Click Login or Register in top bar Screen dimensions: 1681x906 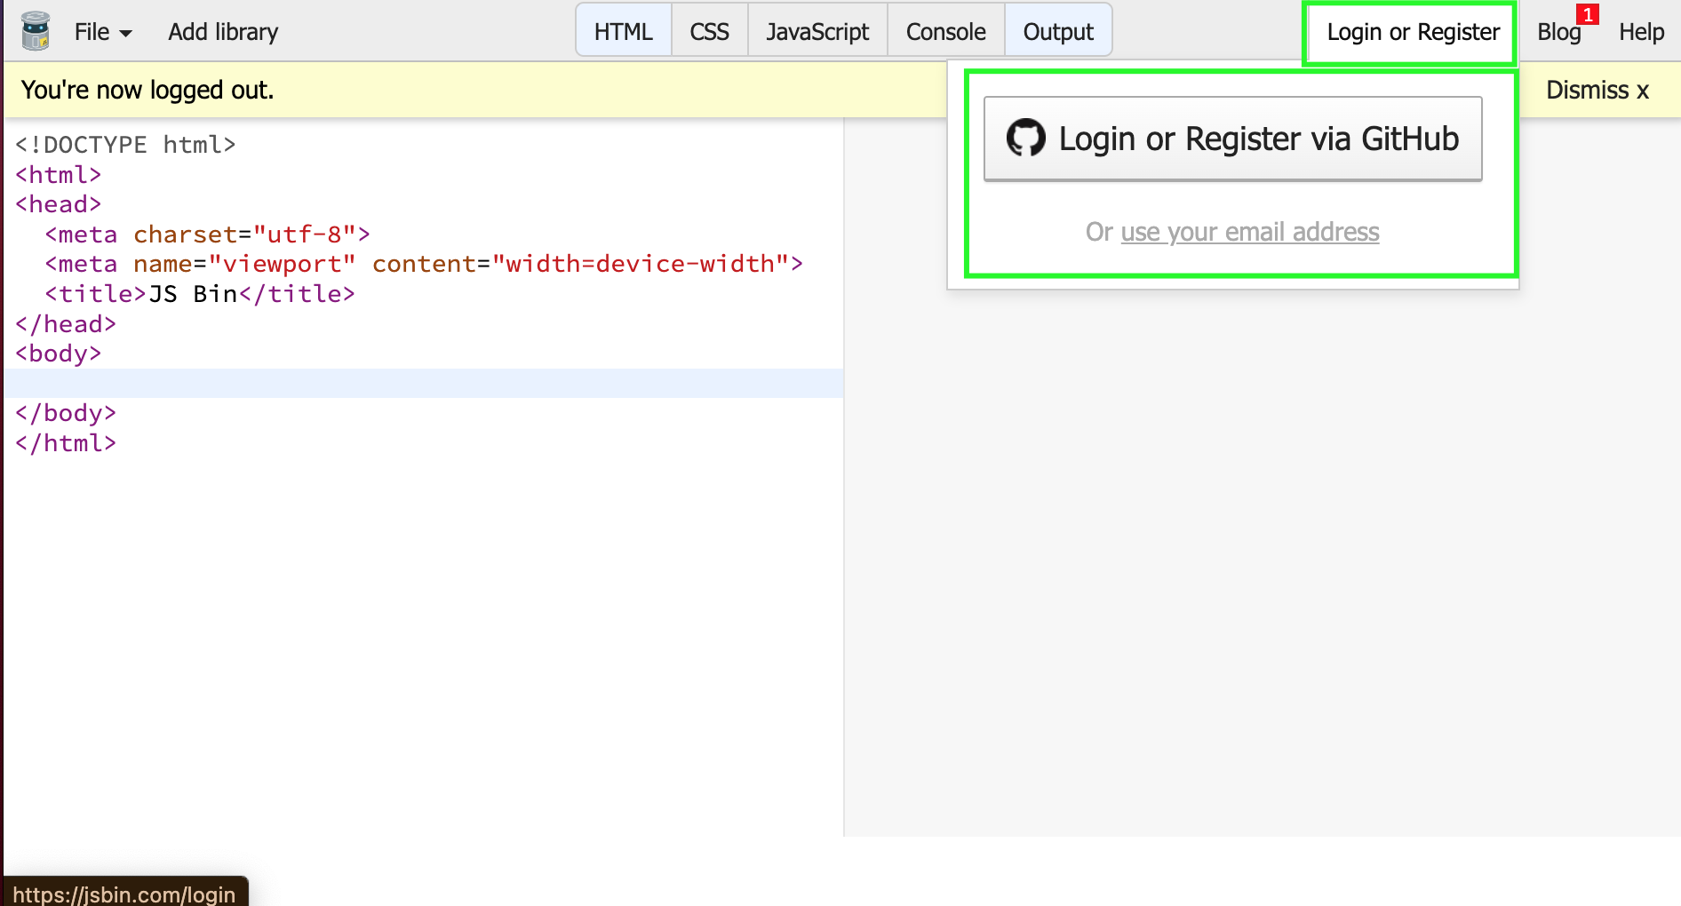(1413, 32)
